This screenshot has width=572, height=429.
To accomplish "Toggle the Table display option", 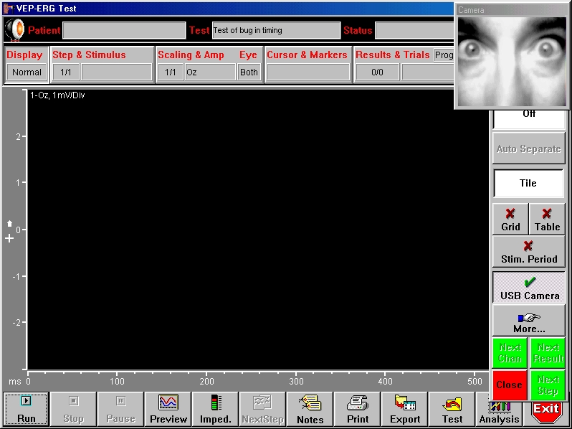I will (x=547, y=219).
